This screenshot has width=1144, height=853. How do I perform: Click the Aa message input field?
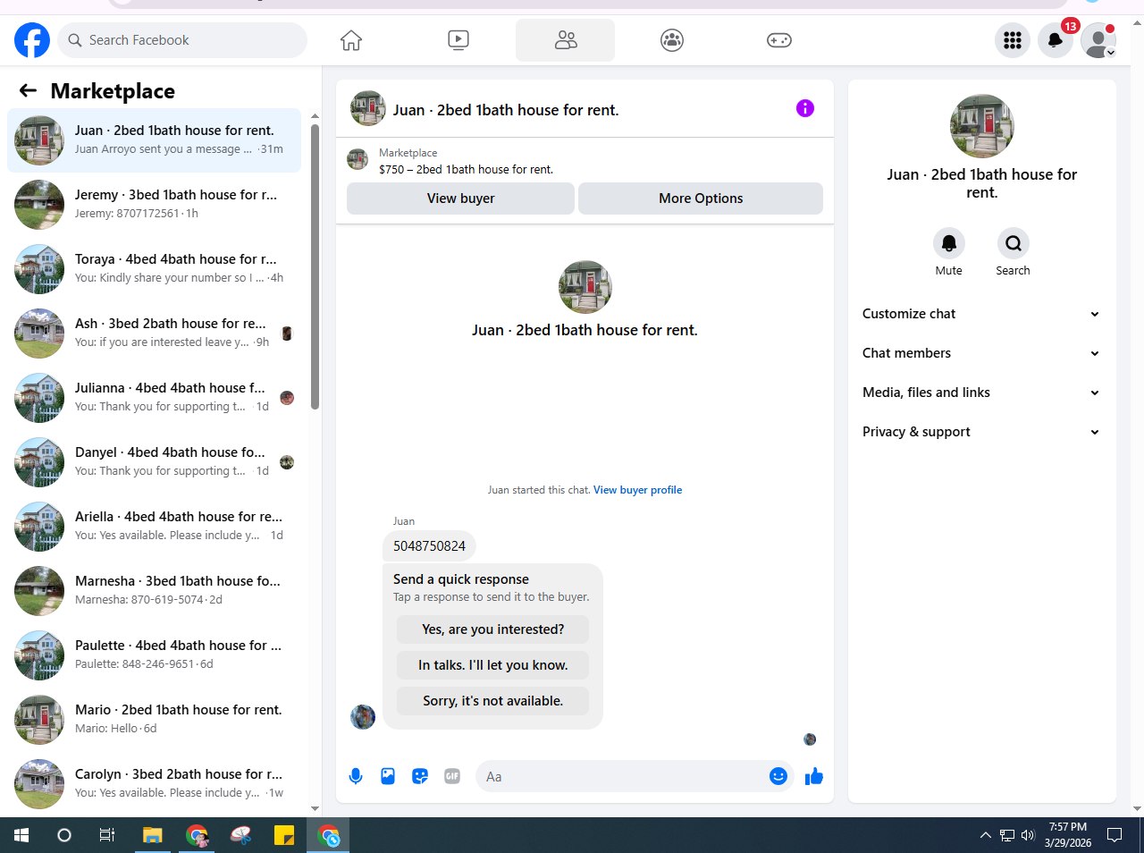coord(621,777)
